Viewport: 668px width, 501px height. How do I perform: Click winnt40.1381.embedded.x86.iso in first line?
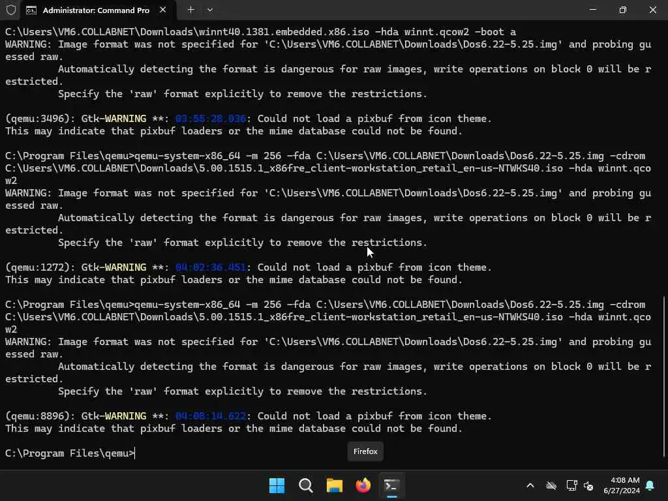point(284,32)
